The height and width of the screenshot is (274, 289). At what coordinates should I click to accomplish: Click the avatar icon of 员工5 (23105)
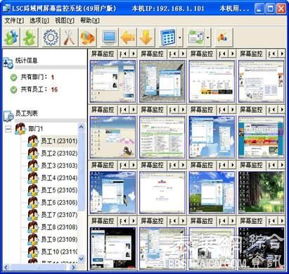tap(33, 190)
